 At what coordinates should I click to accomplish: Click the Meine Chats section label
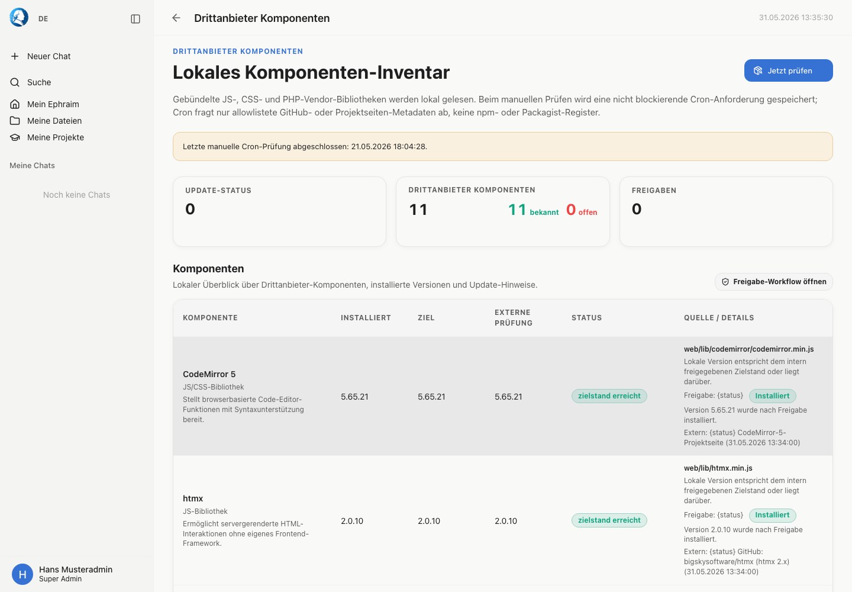pyautogui.click(x=32, y=166)
